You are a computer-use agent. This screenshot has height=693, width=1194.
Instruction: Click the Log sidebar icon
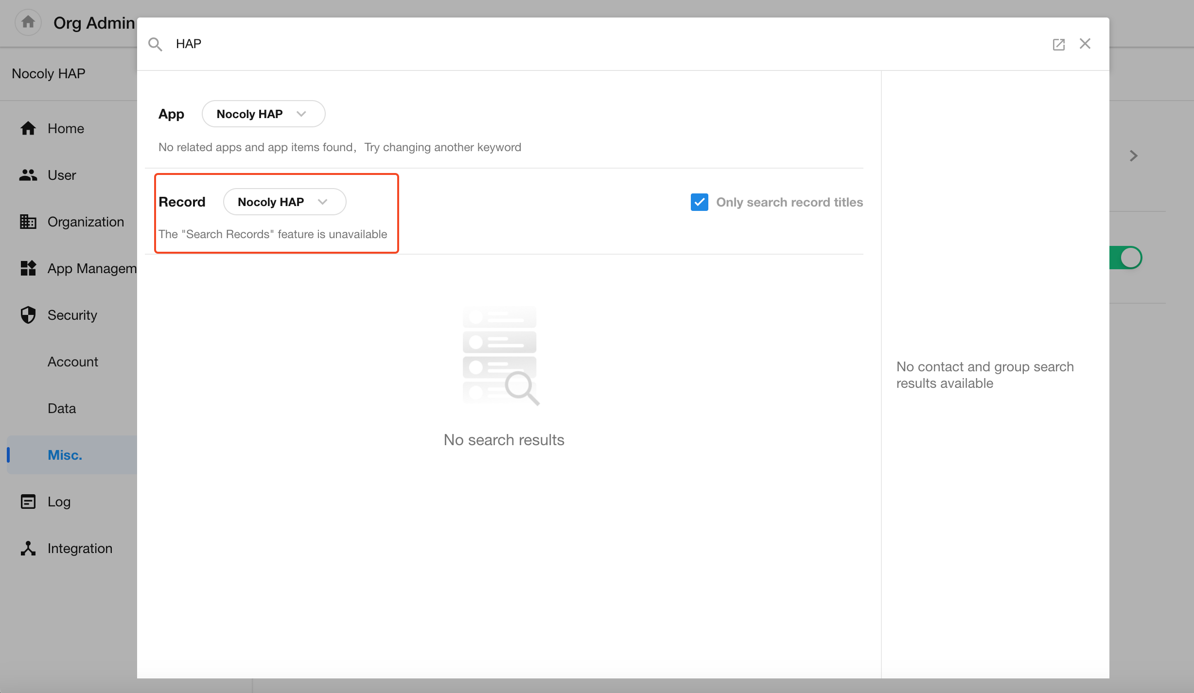tap(28, 502)
